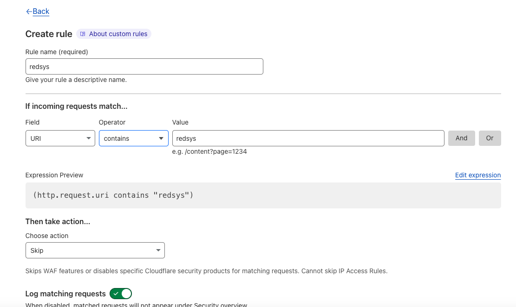This screenshot has height=307, width=516.
Task: Go Back to the rules list
Action: (41, 12)
